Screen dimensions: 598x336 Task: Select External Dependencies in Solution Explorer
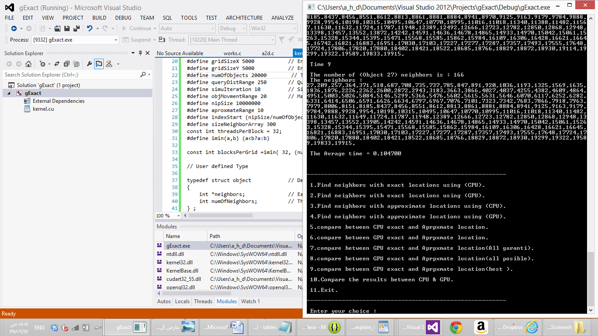click(59, 101)
